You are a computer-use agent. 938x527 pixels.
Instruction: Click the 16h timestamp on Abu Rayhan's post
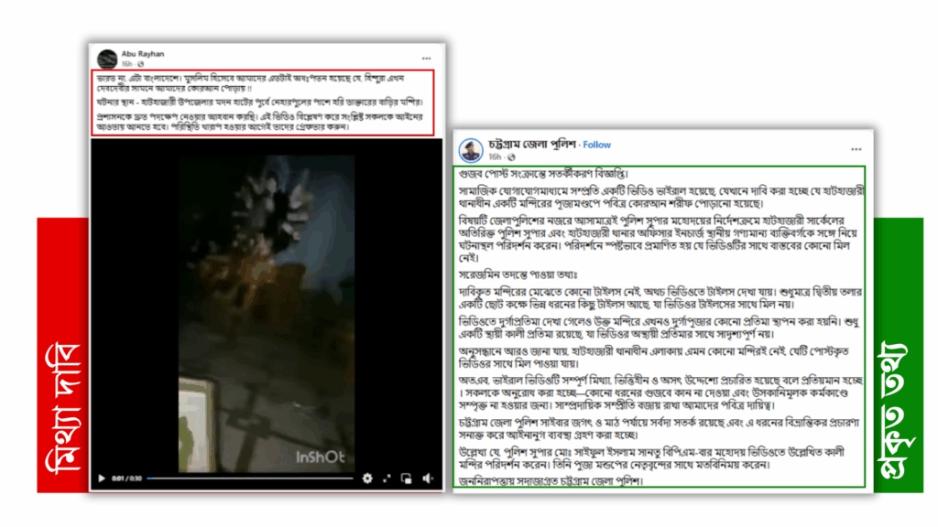click(126, 63)
